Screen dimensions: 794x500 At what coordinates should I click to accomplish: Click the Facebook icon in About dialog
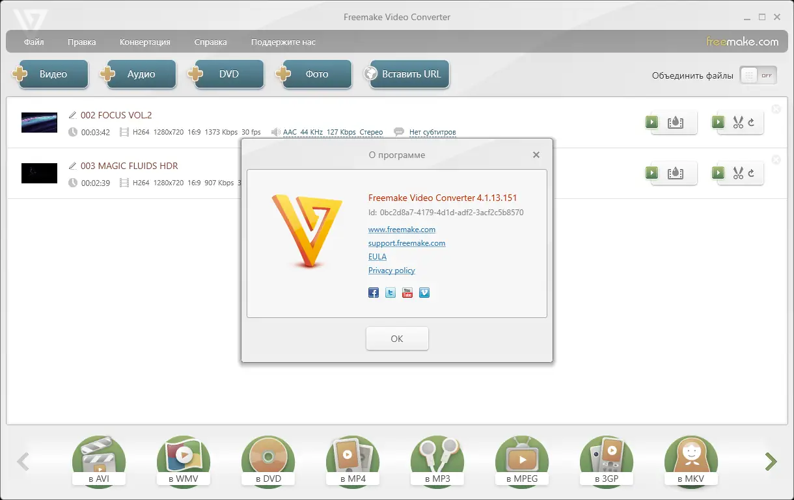coord(374,293)
